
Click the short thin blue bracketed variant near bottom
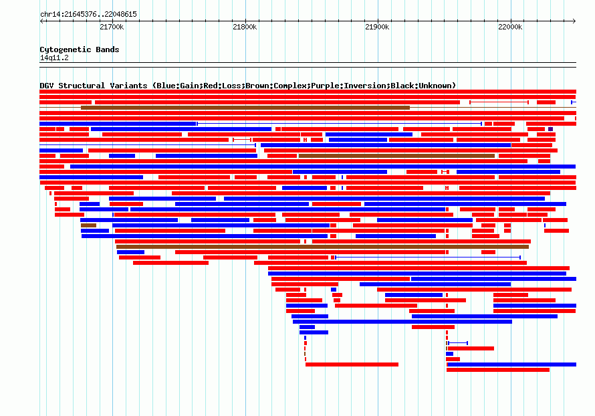pyautogui.click(x=458, y=343)
